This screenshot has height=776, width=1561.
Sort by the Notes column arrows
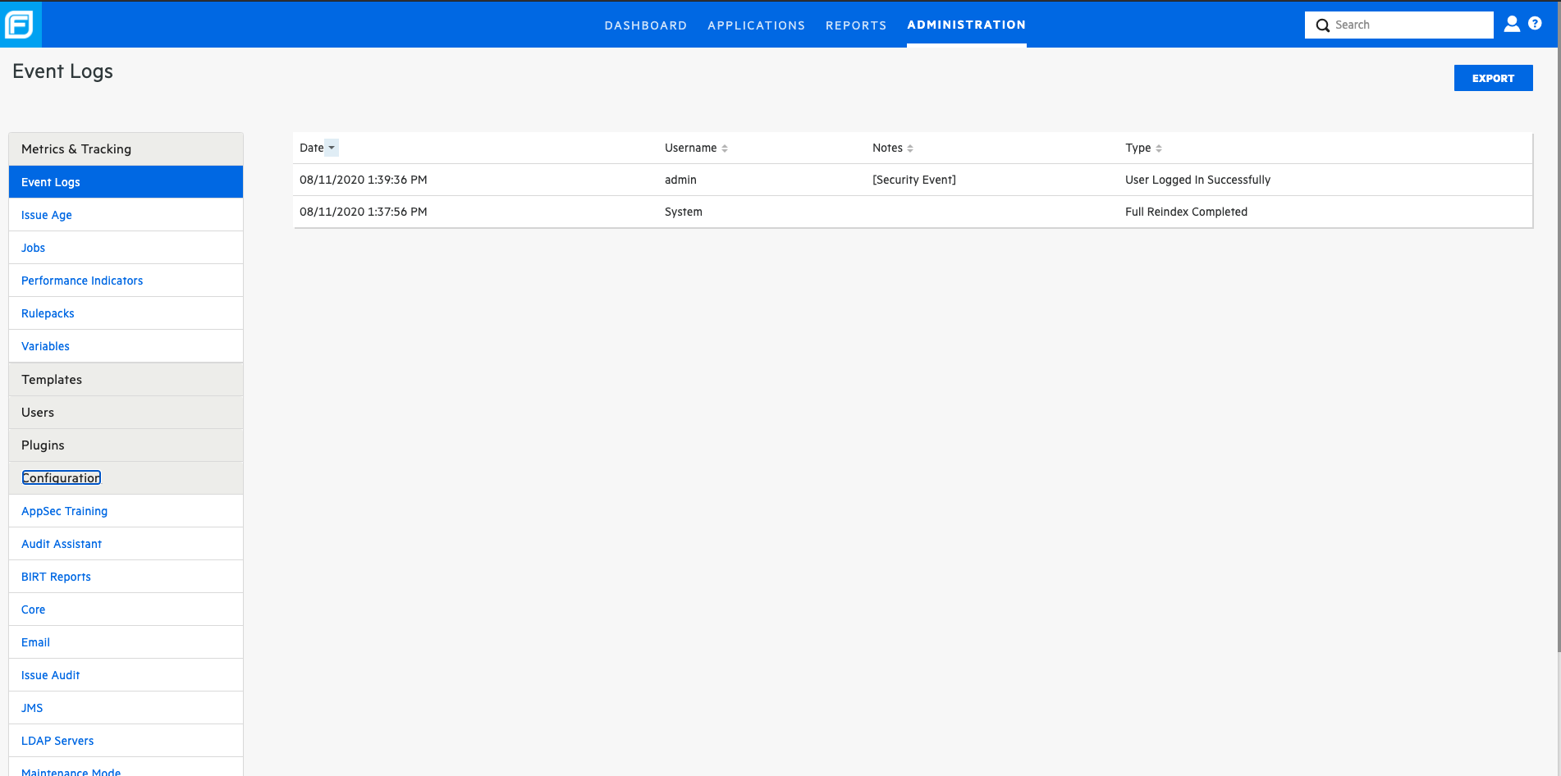click(912, 148)
